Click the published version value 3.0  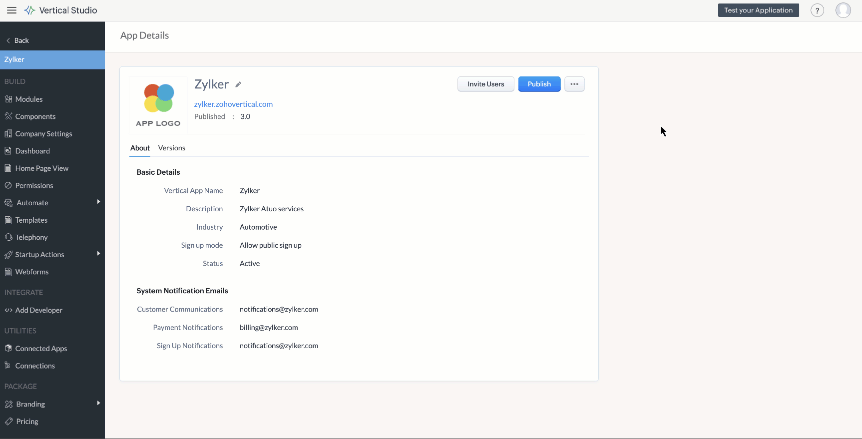[245, 116]
